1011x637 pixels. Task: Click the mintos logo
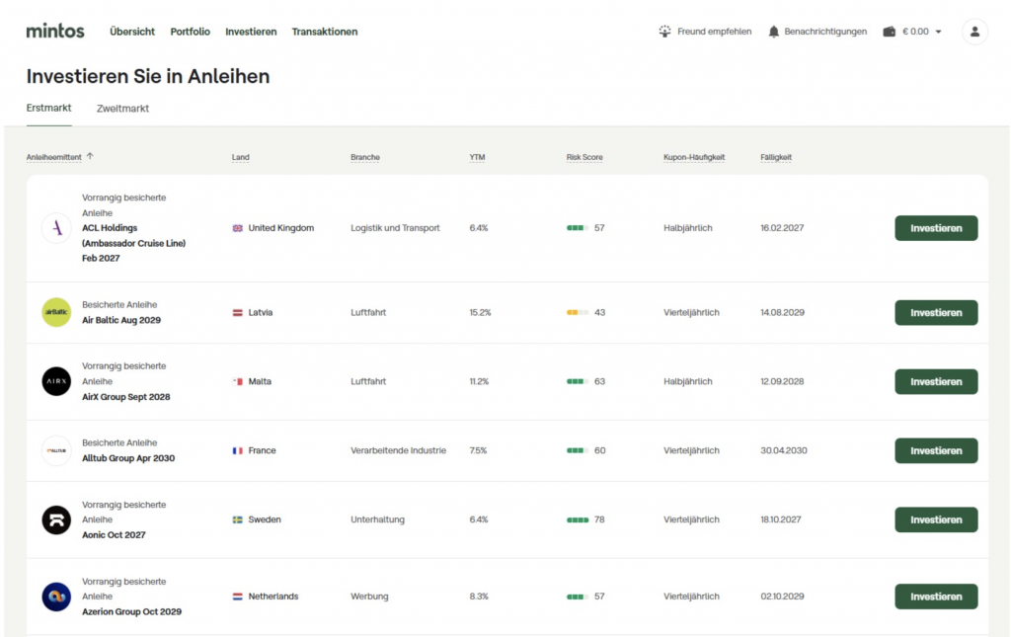(55, 31)
